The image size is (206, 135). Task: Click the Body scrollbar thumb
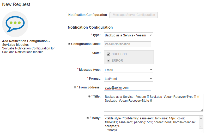201,122
